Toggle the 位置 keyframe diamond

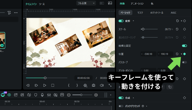point(185,54)
